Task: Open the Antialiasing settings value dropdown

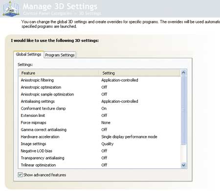Action: [x=120, y=101]
